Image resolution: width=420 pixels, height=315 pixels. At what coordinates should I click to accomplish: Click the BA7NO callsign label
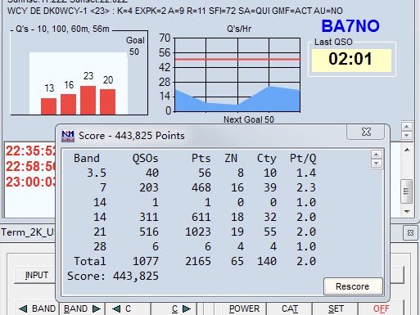350,26
